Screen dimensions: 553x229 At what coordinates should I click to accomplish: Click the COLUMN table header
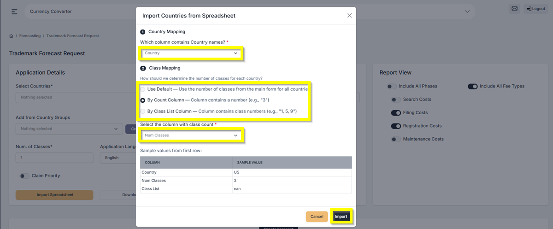click(187, 163)
